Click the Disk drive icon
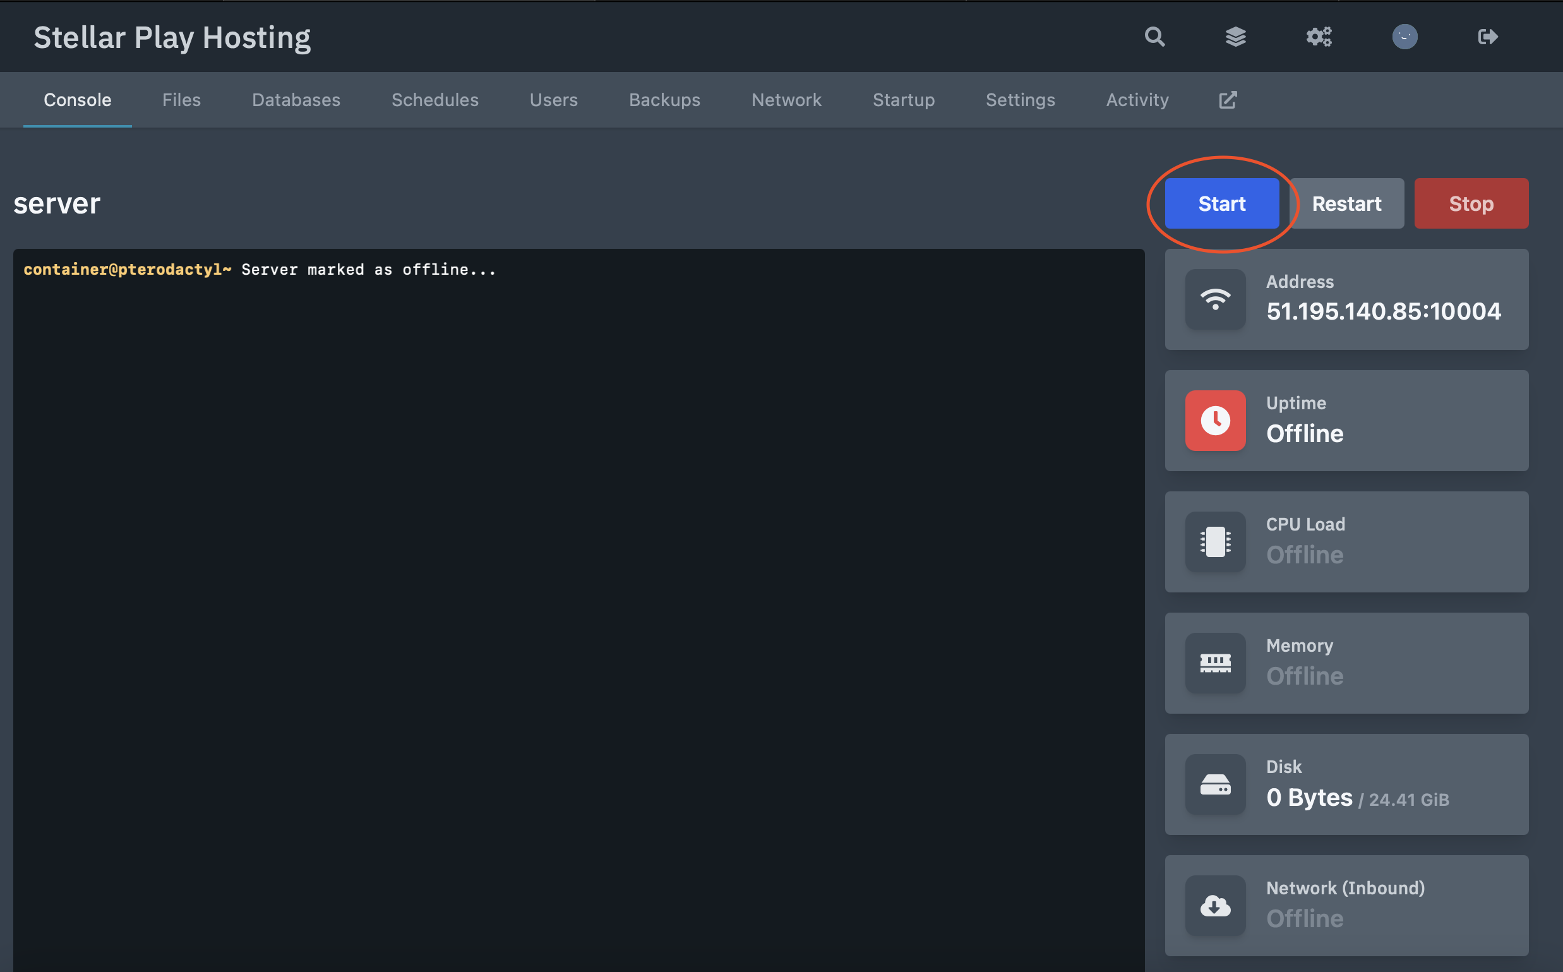This screenshot has width=1563, height=972. (1214, 784)
